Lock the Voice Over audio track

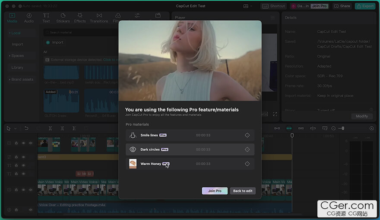(x=16, y=210)
